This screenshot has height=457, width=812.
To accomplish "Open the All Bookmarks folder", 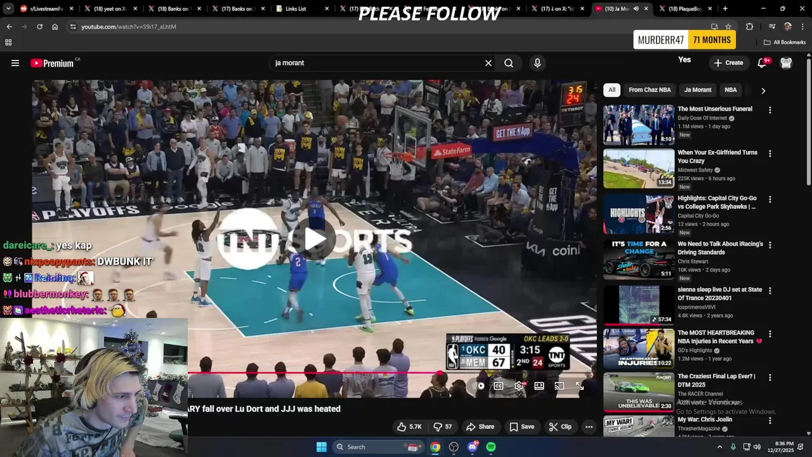I will [785, 43].
